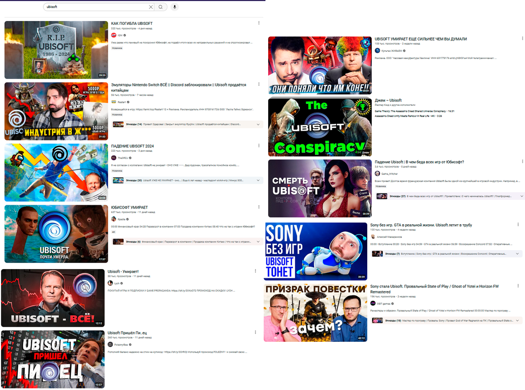525x390 pixels.
Task: Open video title 'Ubisoft Пришёл Пи..ец'
Action: coord(127,333)
